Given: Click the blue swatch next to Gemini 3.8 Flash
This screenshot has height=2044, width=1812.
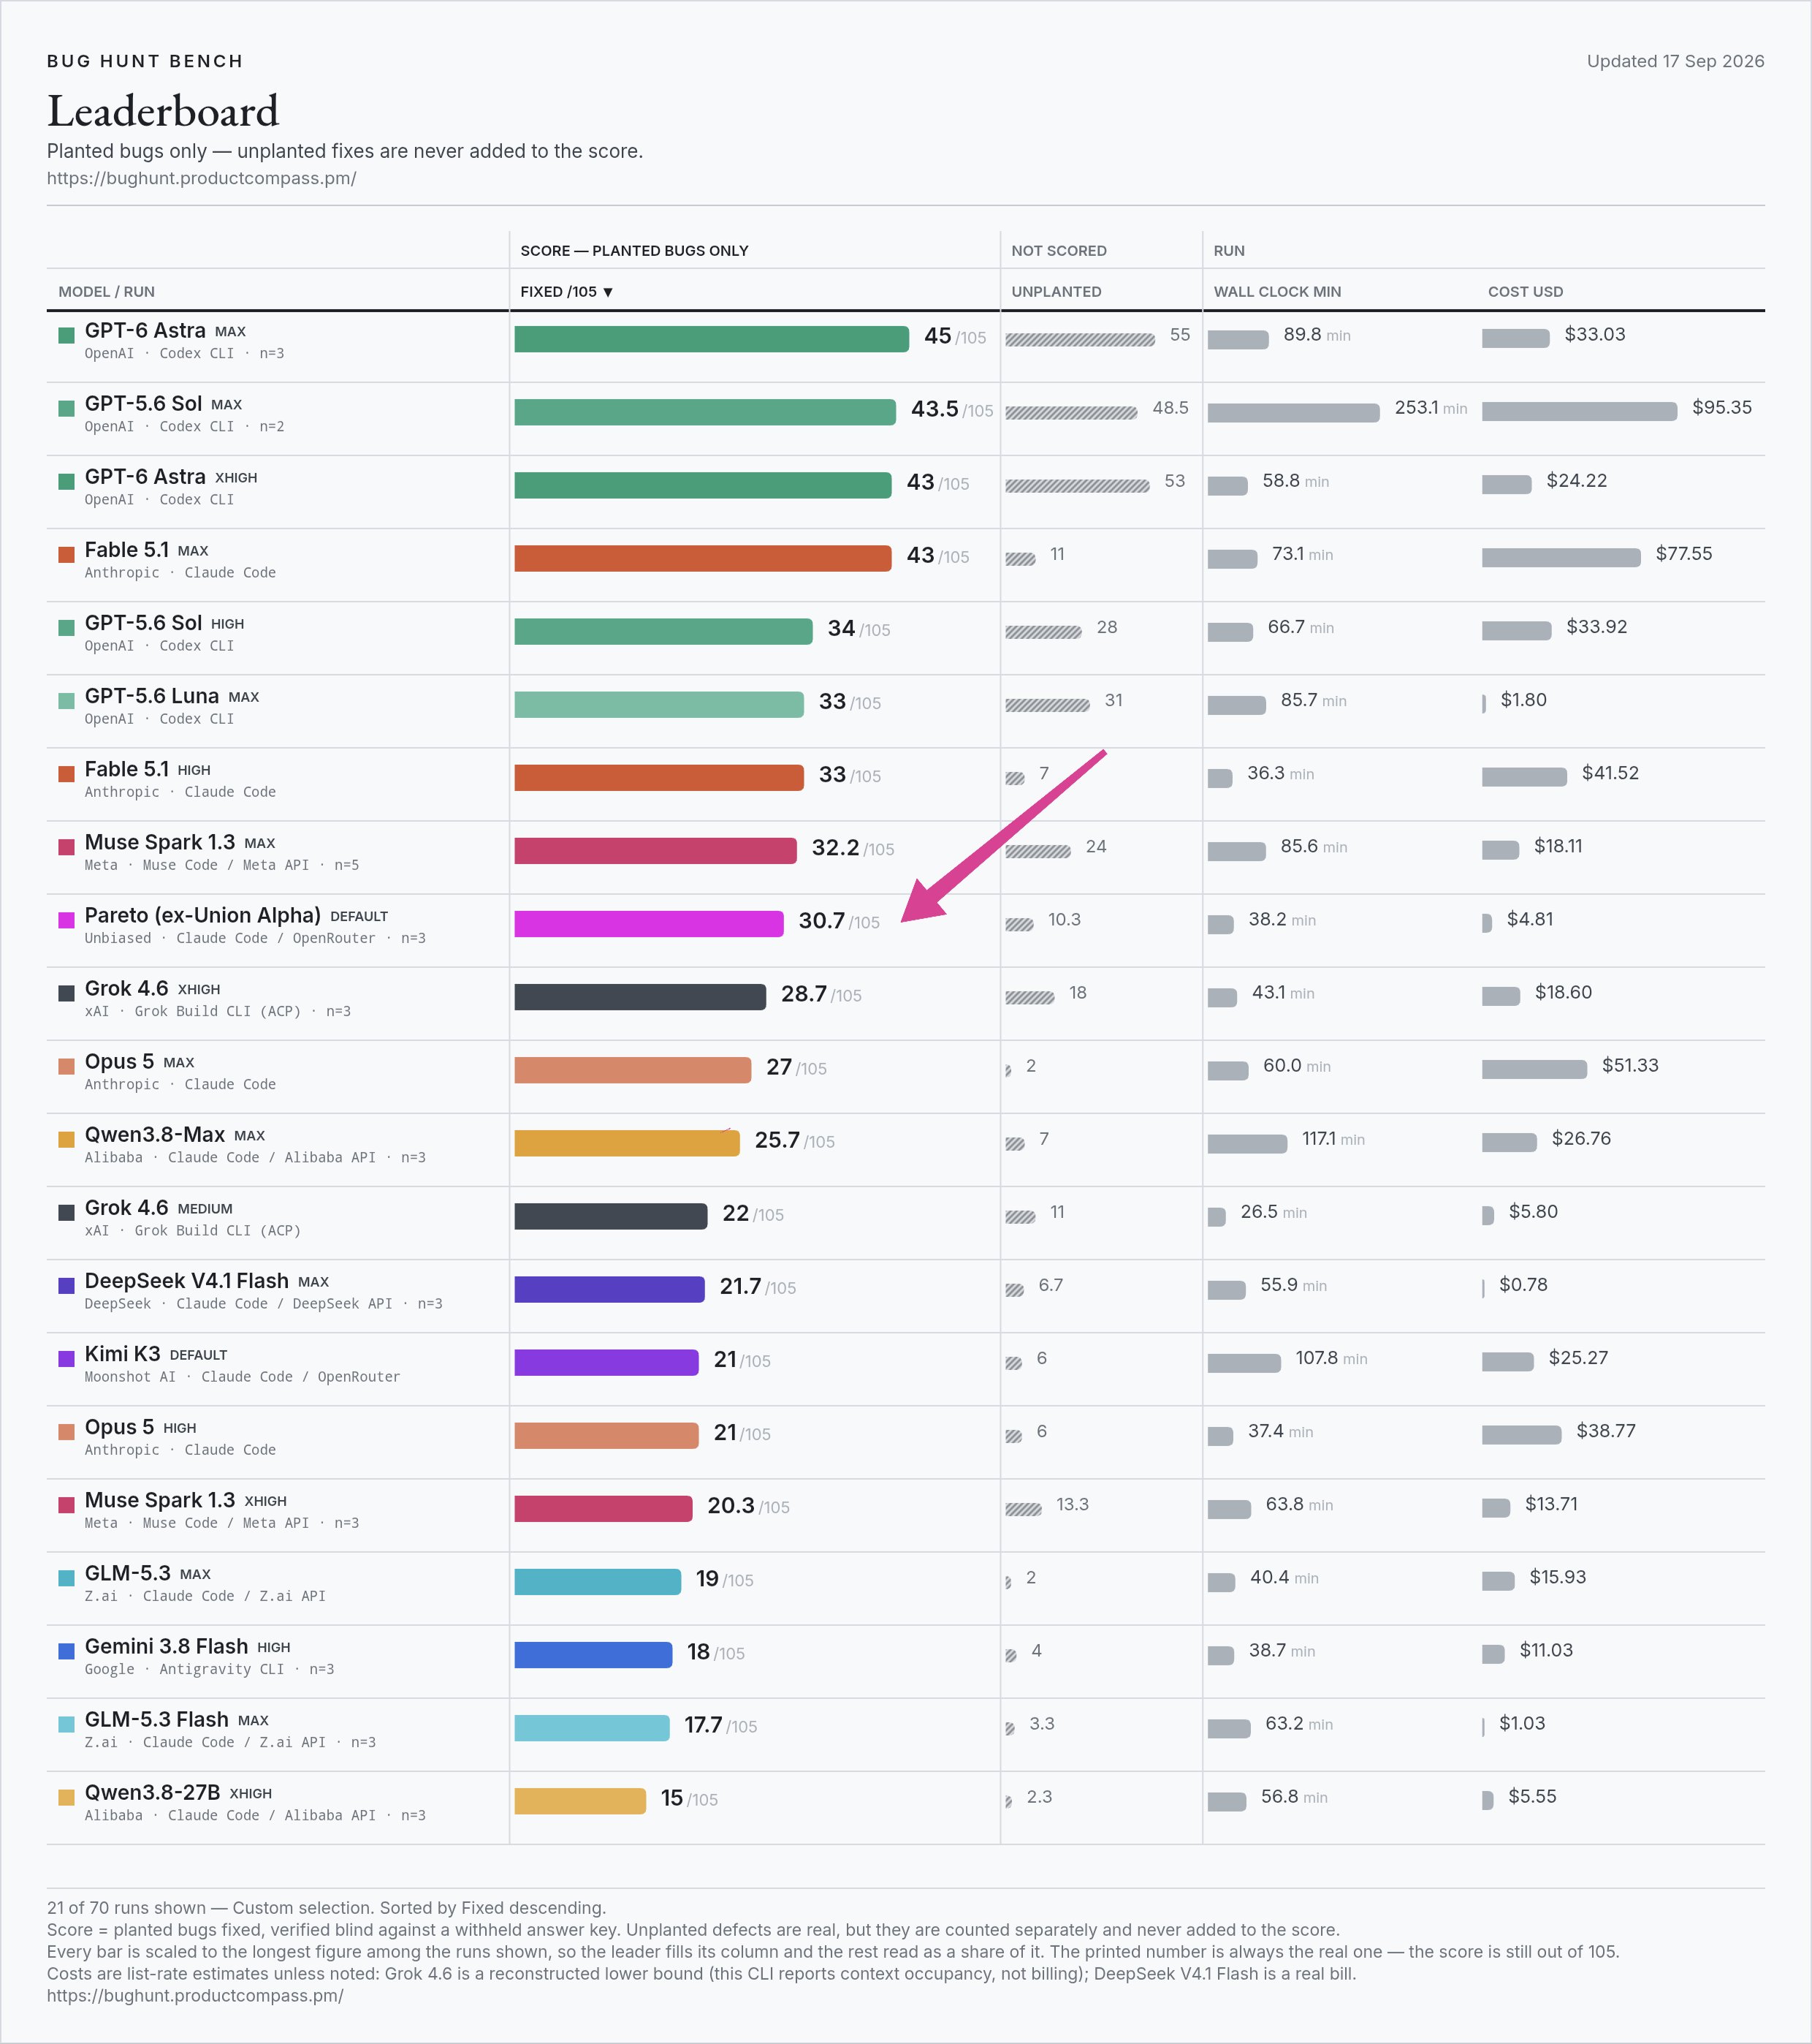Looking at the screenshot, I should (66, 1651).
